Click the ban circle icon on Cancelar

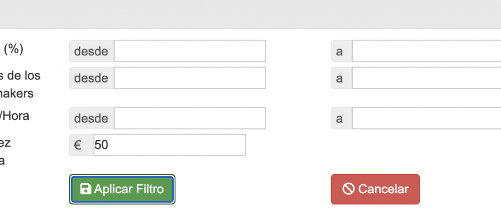tap(348, 189)
